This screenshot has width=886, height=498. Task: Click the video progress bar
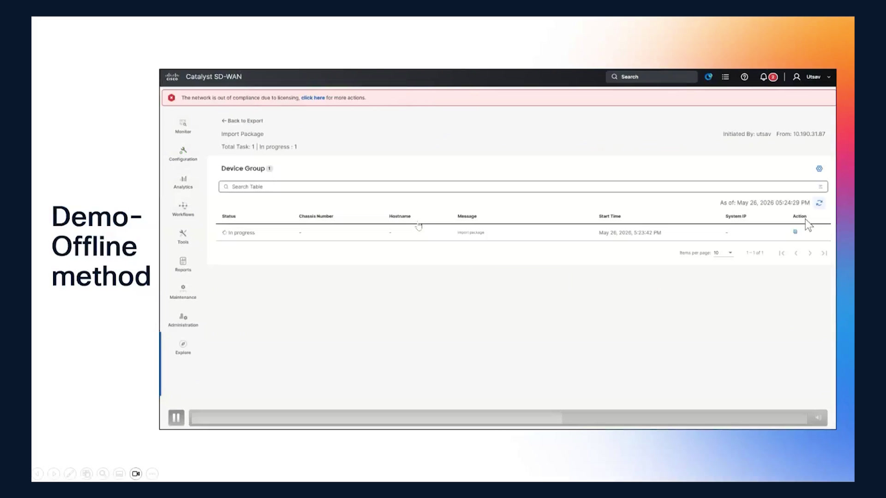coord(499,418)
